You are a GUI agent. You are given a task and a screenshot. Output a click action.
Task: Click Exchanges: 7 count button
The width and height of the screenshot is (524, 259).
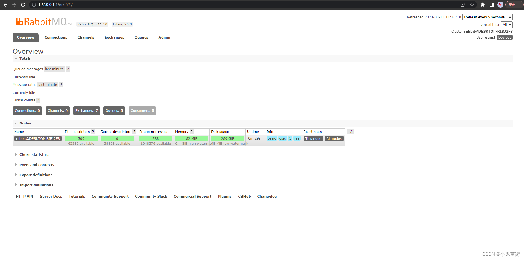point(87,111)
